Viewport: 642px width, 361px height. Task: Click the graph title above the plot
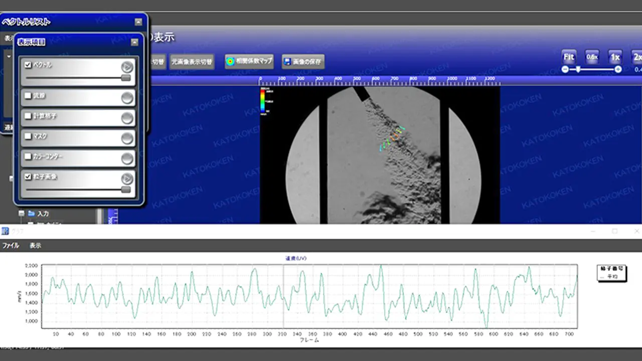tap(296, 259)
